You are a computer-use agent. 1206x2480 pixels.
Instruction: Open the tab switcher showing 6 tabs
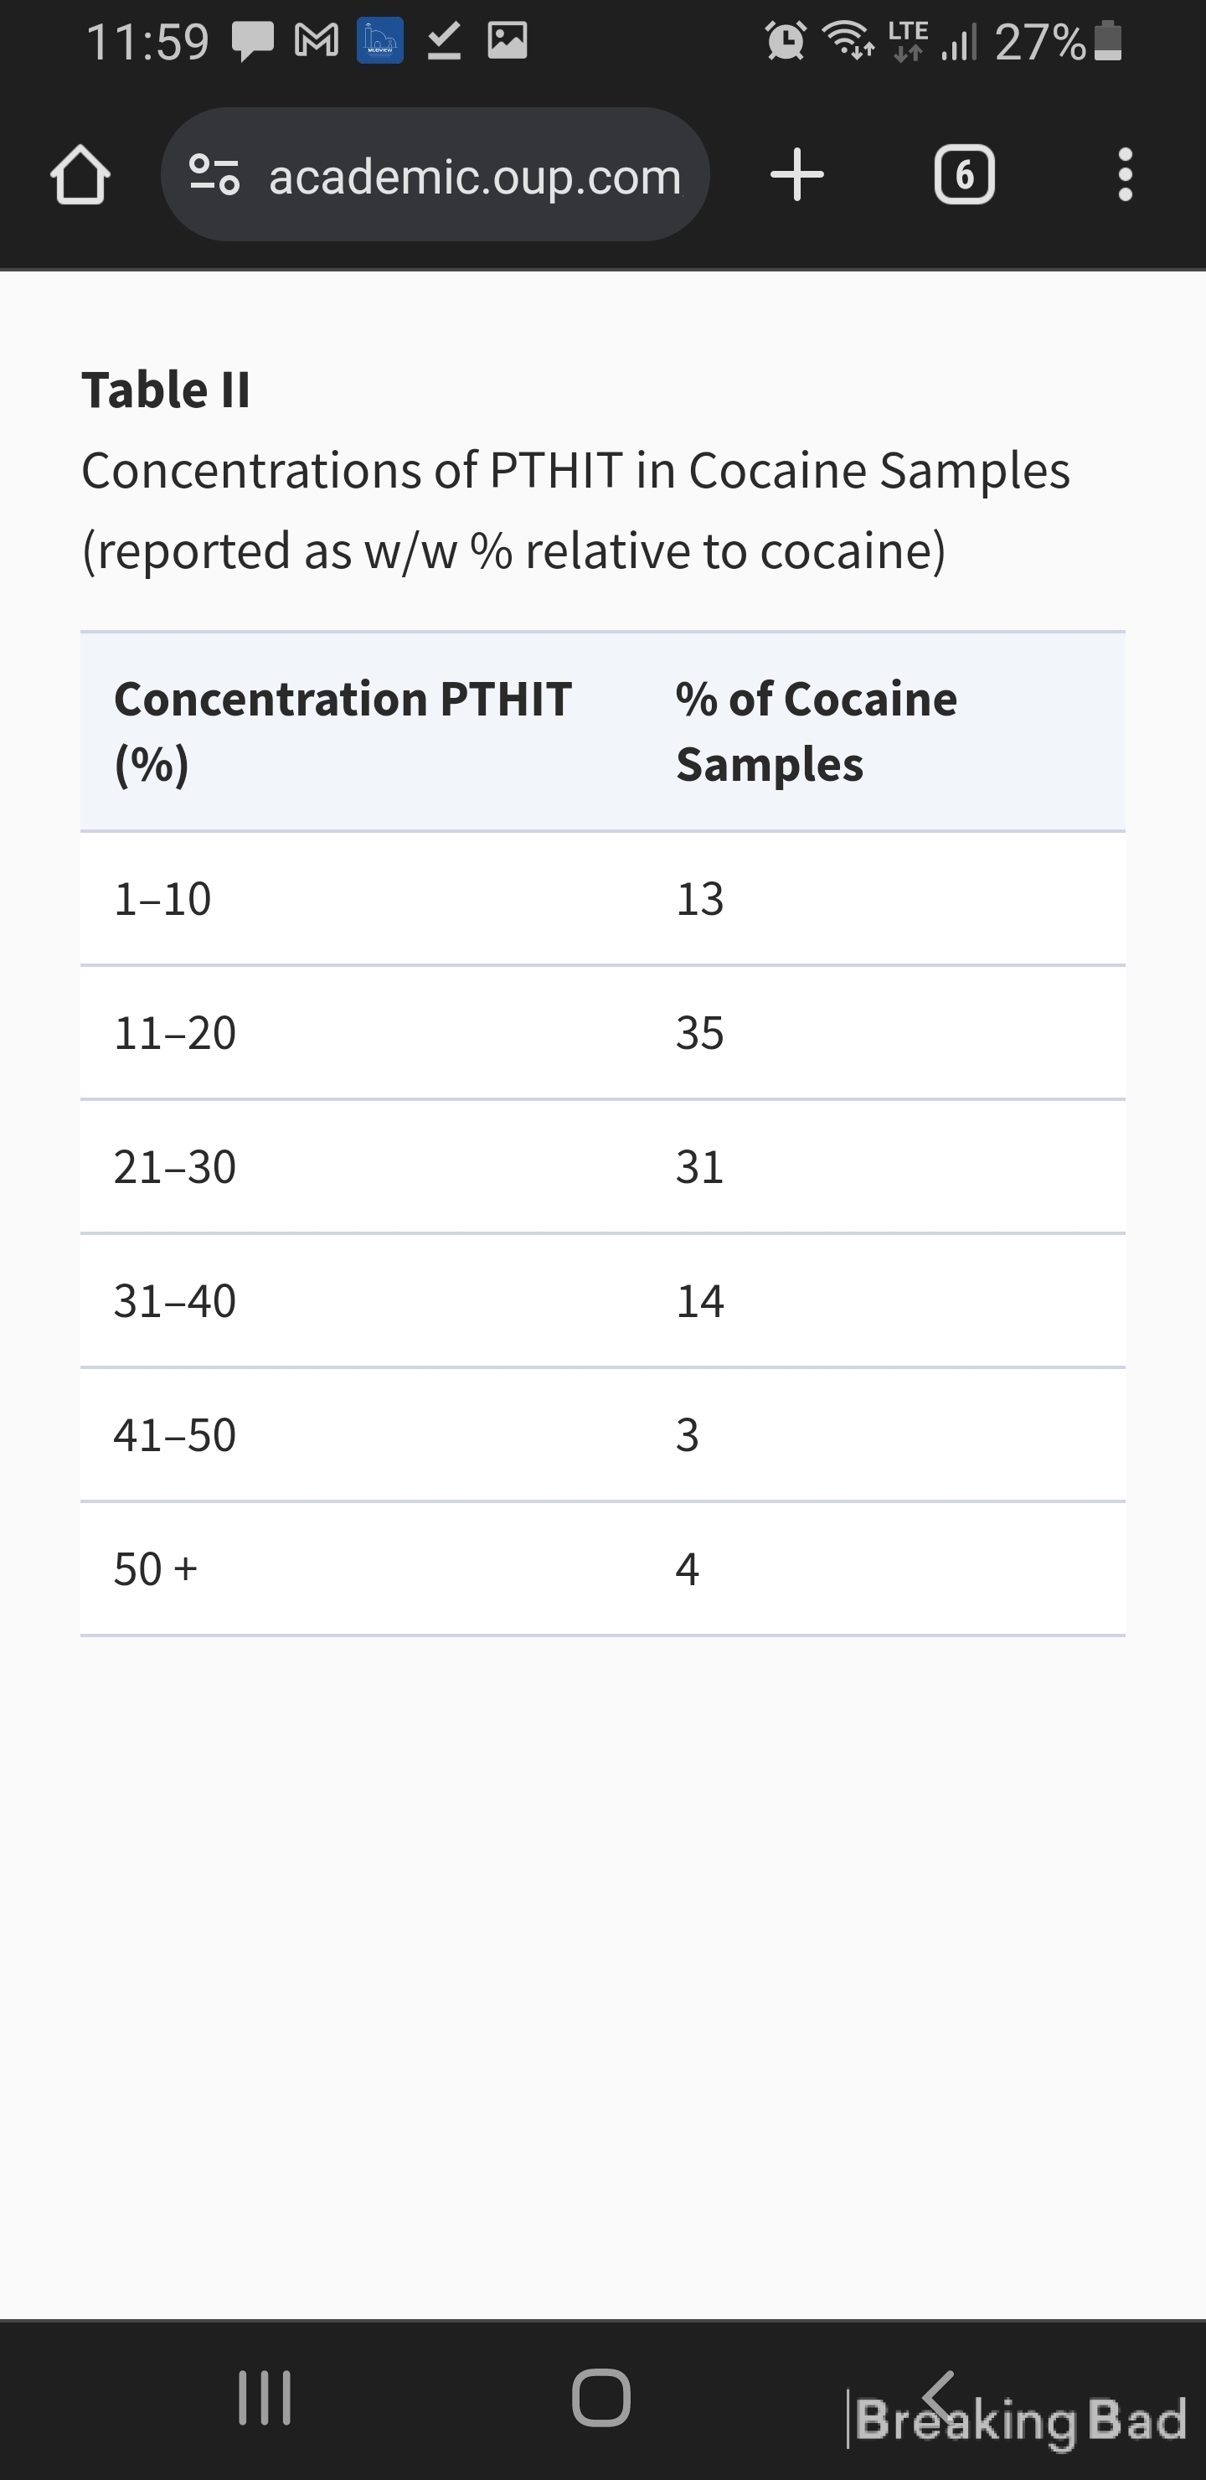pyautogui.click(x=963, y=175)
